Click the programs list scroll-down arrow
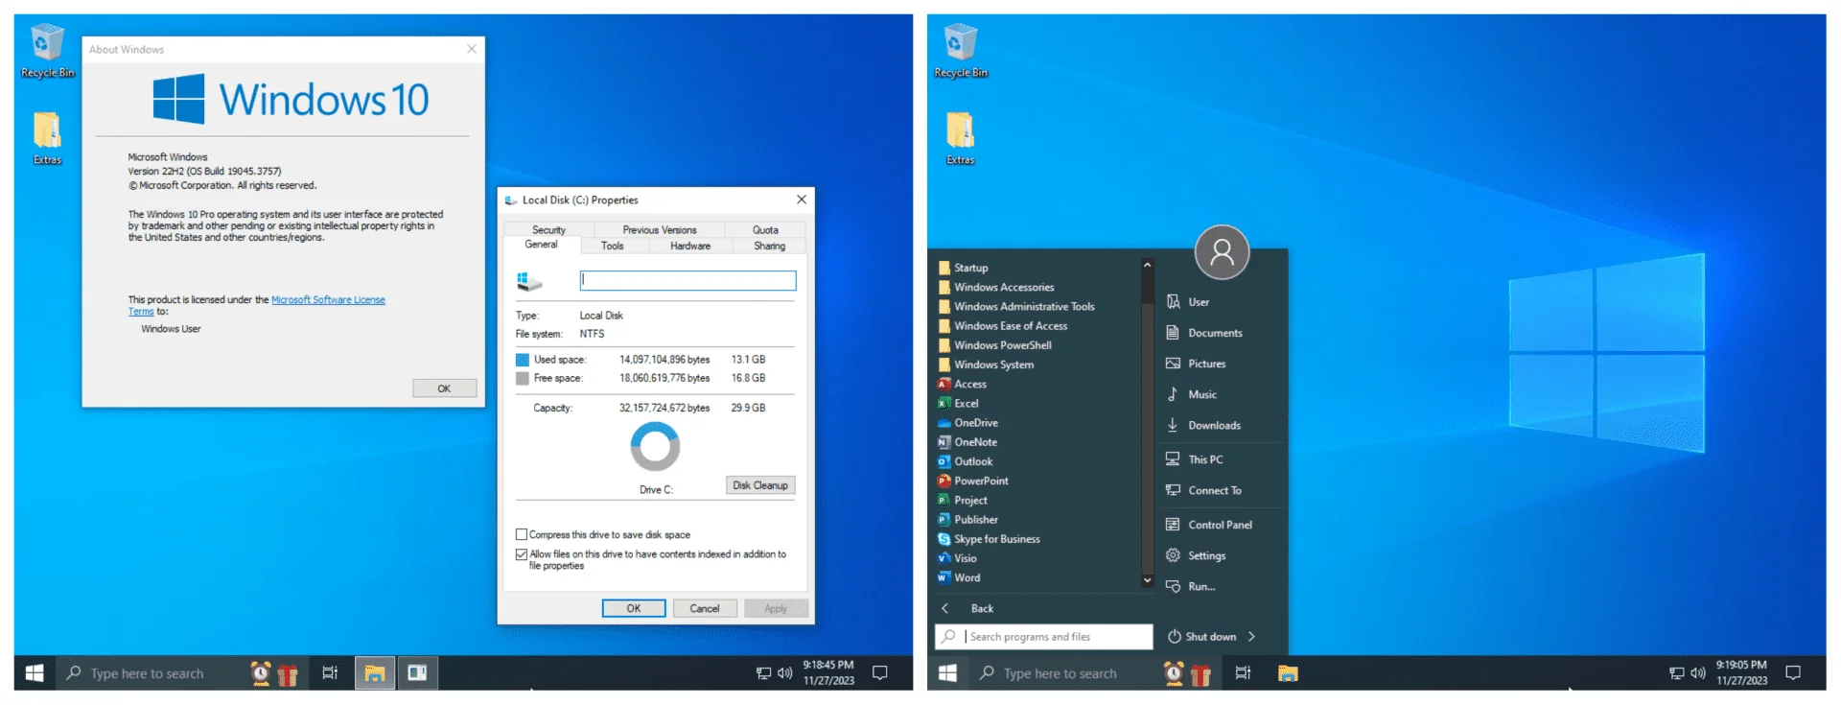This screenshot has width=1841, height=705. pos(1147,580)
